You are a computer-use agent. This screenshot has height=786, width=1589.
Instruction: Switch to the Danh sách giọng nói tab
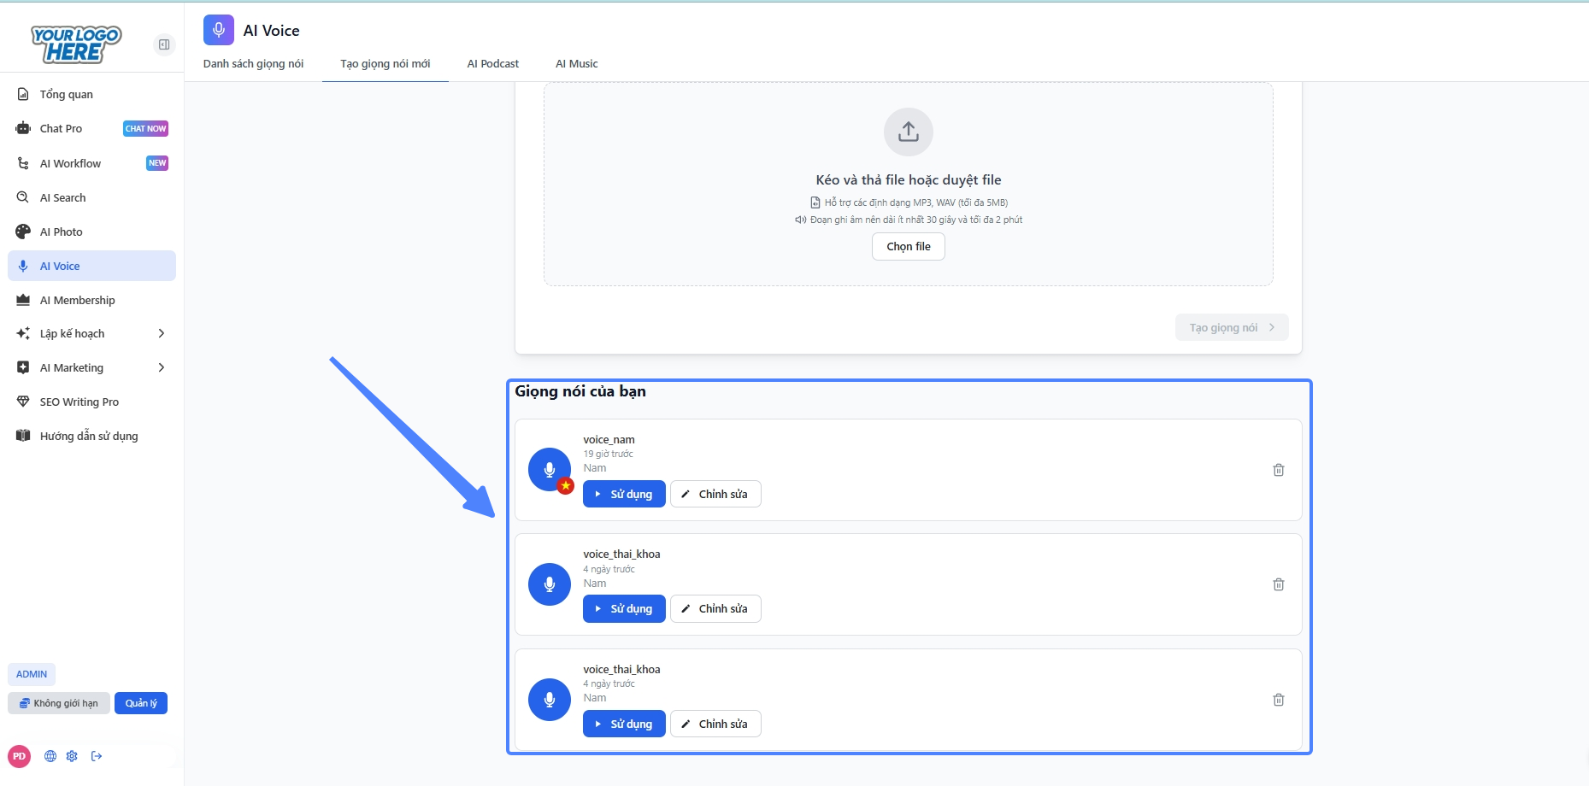253,64
